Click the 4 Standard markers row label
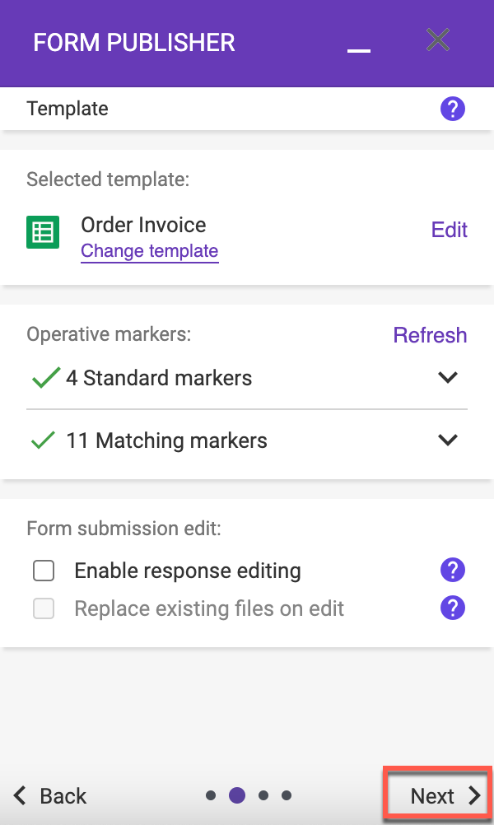494x825 pixels. coord(159,378)
